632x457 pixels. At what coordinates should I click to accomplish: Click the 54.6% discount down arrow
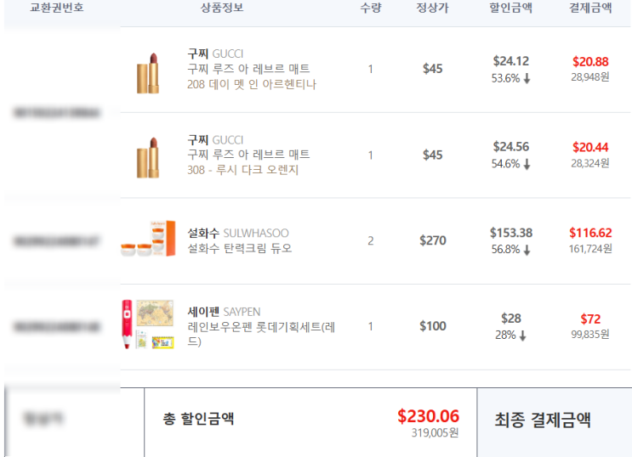point(527,164)
